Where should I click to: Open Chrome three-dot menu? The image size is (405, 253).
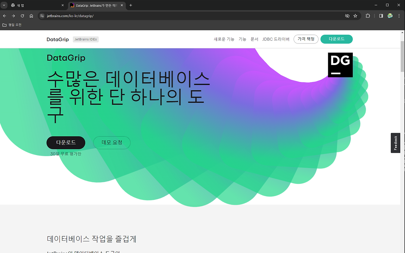coord(399,16)
